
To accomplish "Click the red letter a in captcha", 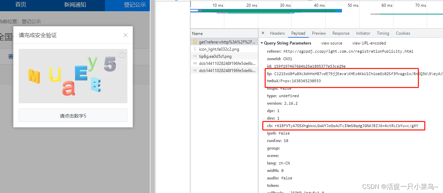I will [68, 88].
